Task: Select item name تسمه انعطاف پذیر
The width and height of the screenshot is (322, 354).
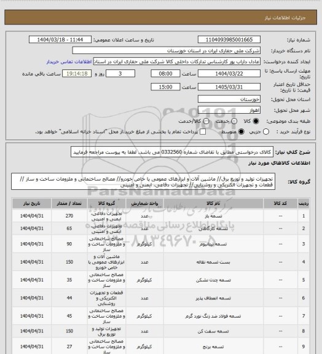Action: point(213,298)
